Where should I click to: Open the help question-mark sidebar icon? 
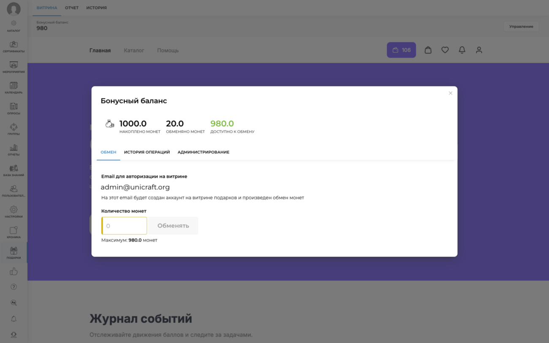14,287
